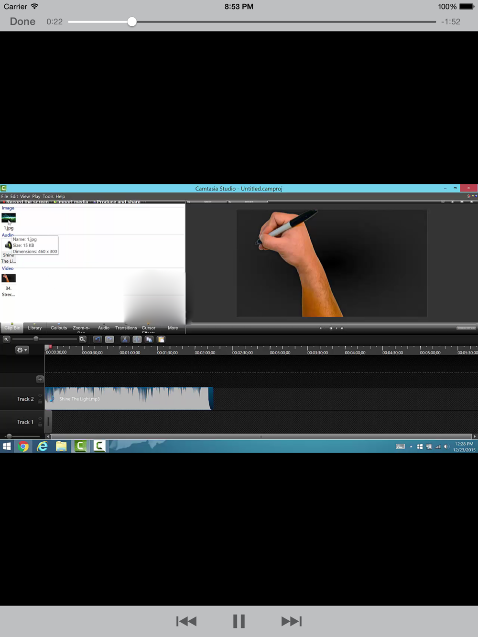Pause the video with the pause button
The height and width of the screenshot is (637, 478).
(x=239, y=621)
